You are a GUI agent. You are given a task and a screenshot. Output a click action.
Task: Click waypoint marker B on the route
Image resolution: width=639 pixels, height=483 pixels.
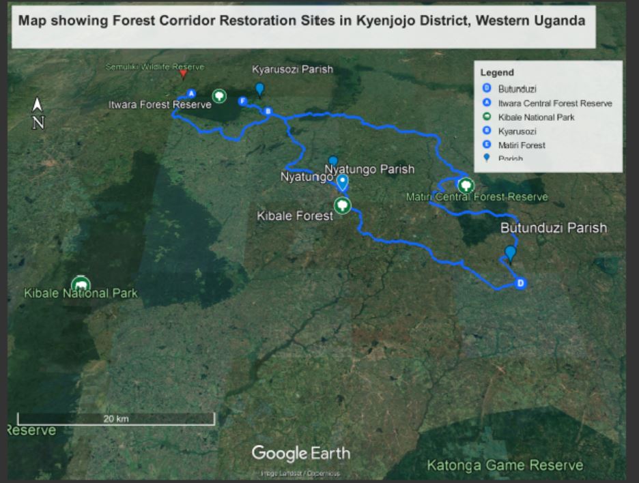(268, 111)
